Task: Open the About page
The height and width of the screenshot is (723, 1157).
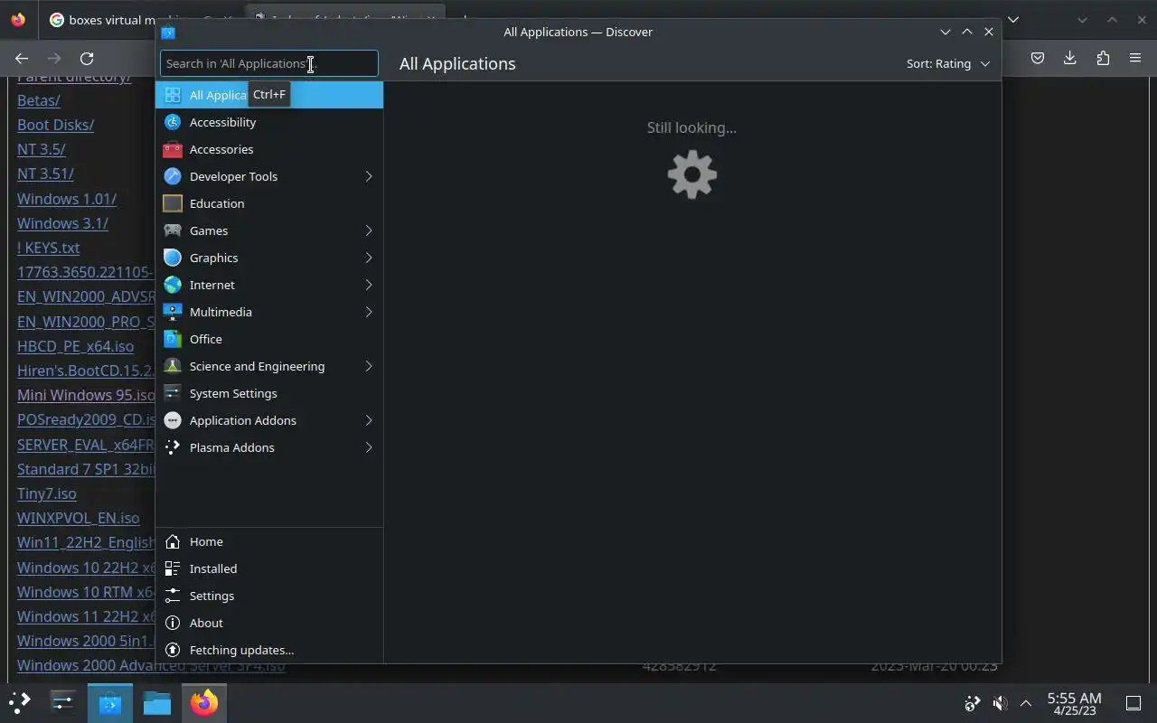Action: 269,623
